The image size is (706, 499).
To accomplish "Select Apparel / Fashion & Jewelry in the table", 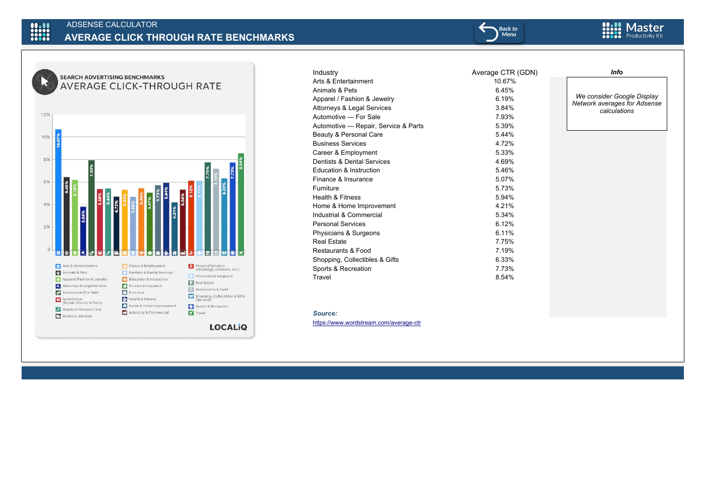I will [x=354, y=99].
